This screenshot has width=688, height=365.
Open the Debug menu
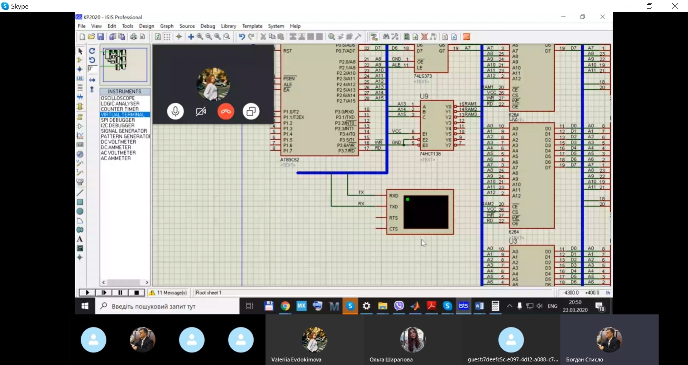tap(208, 26)
